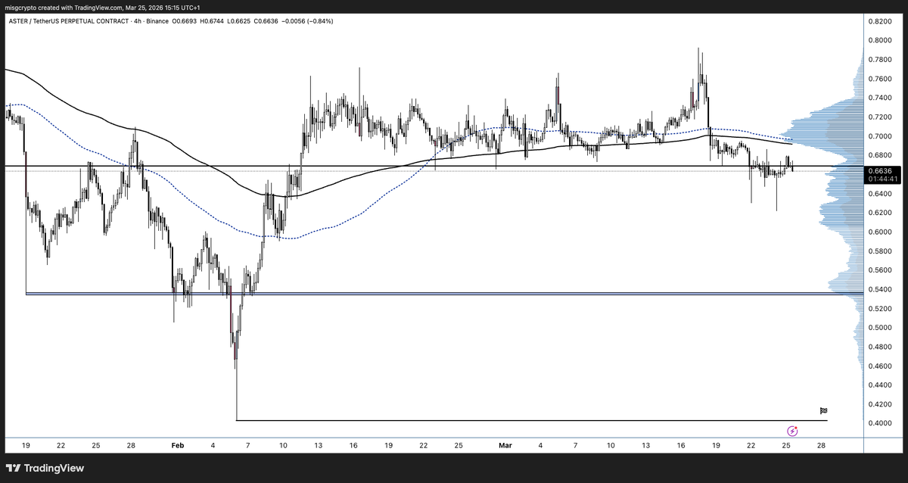Click the 0.6200 price axis label
908x483 pixels.
click(x=879, y=213)
